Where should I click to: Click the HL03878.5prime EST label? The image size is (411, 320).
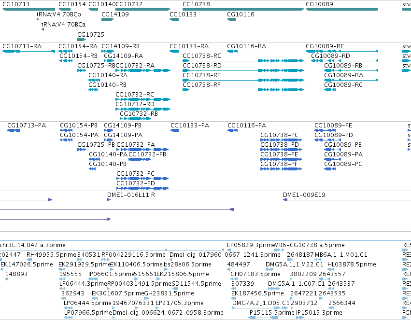click(352, 264)
